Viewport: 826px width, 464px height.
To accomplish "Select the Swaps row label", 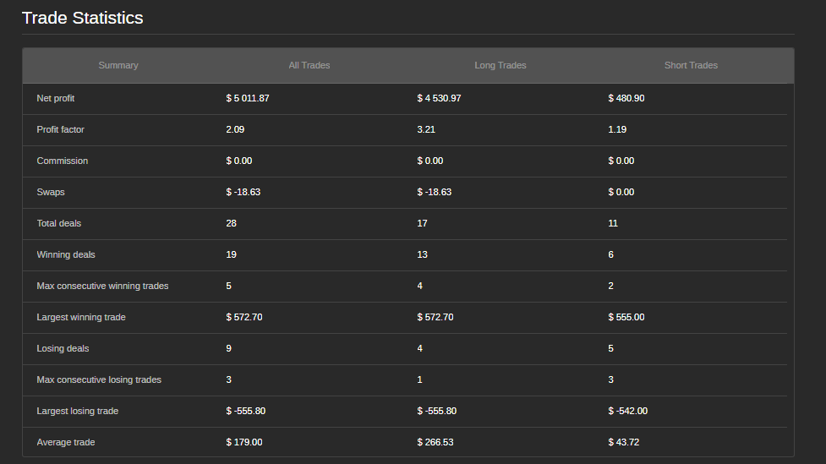I will [51, 192].
